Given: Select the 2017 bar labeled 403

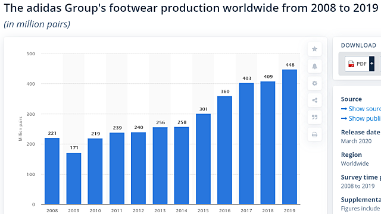Looking at the screenshot, I should click(246, 144).
